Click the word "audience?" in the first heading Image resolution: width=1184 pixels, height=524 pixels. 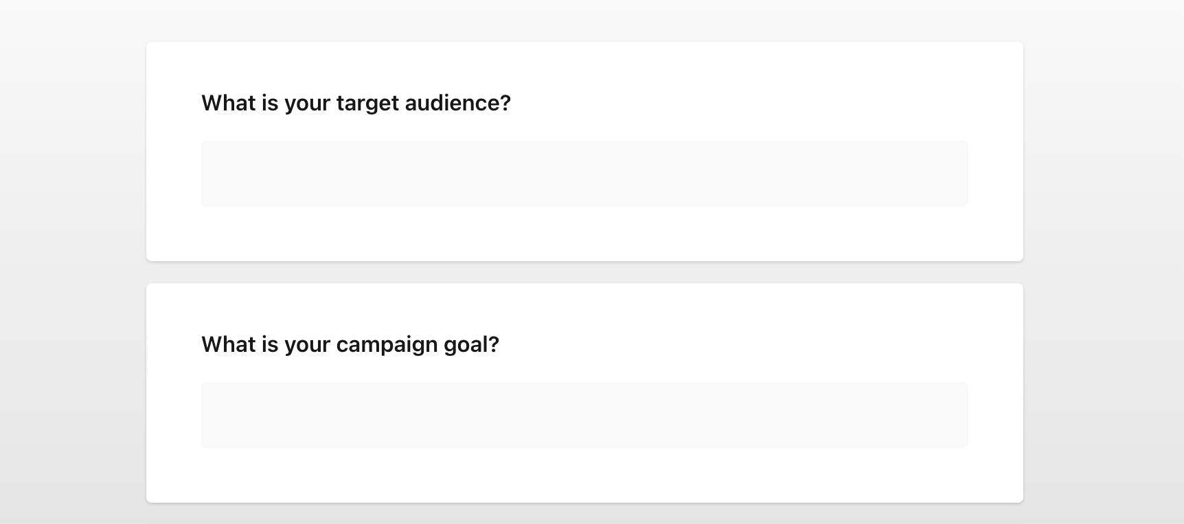pyautogui.click(x=457, y=103)
